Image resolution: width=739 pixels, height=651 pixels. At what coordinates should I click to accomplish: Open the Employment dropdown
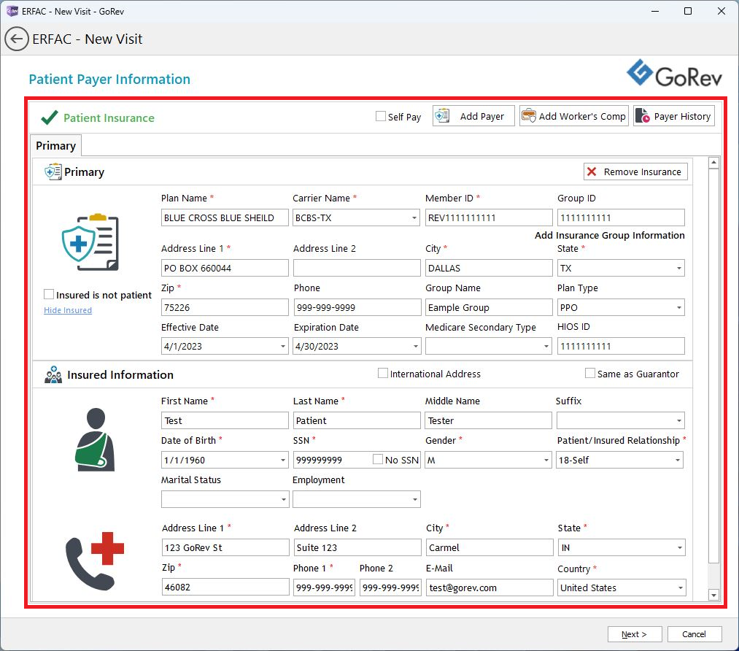[x=415, y=500]
